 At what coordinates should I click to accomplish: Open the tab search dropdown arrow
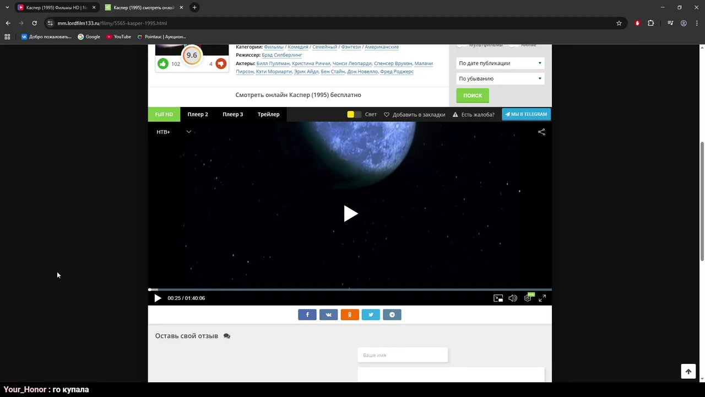tap(7, 7)
